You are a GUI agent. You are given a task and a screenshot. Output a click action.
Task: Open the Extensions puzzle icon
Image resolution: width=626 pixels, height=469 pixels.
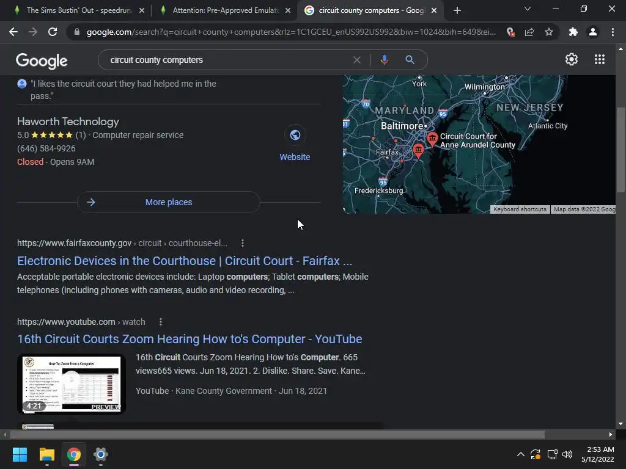(x=573, y=32)
